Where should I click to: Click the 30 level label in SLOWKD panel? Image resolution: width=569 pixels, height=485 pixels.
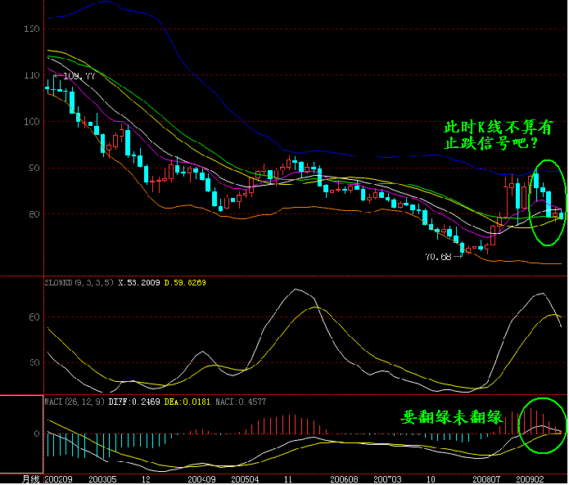34,363
